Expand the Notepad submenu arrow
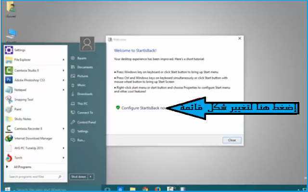 click(64, 90)
